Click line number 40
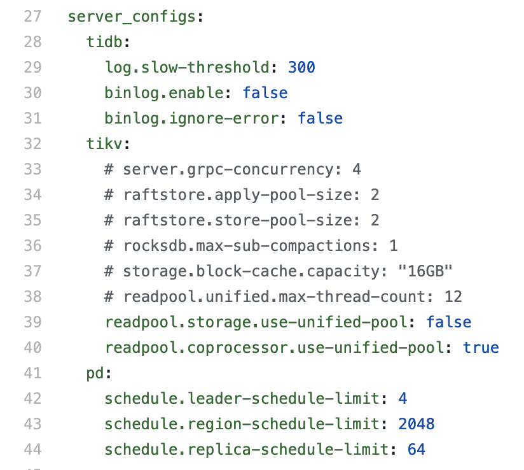524x470 pixels. click(33, 347)
